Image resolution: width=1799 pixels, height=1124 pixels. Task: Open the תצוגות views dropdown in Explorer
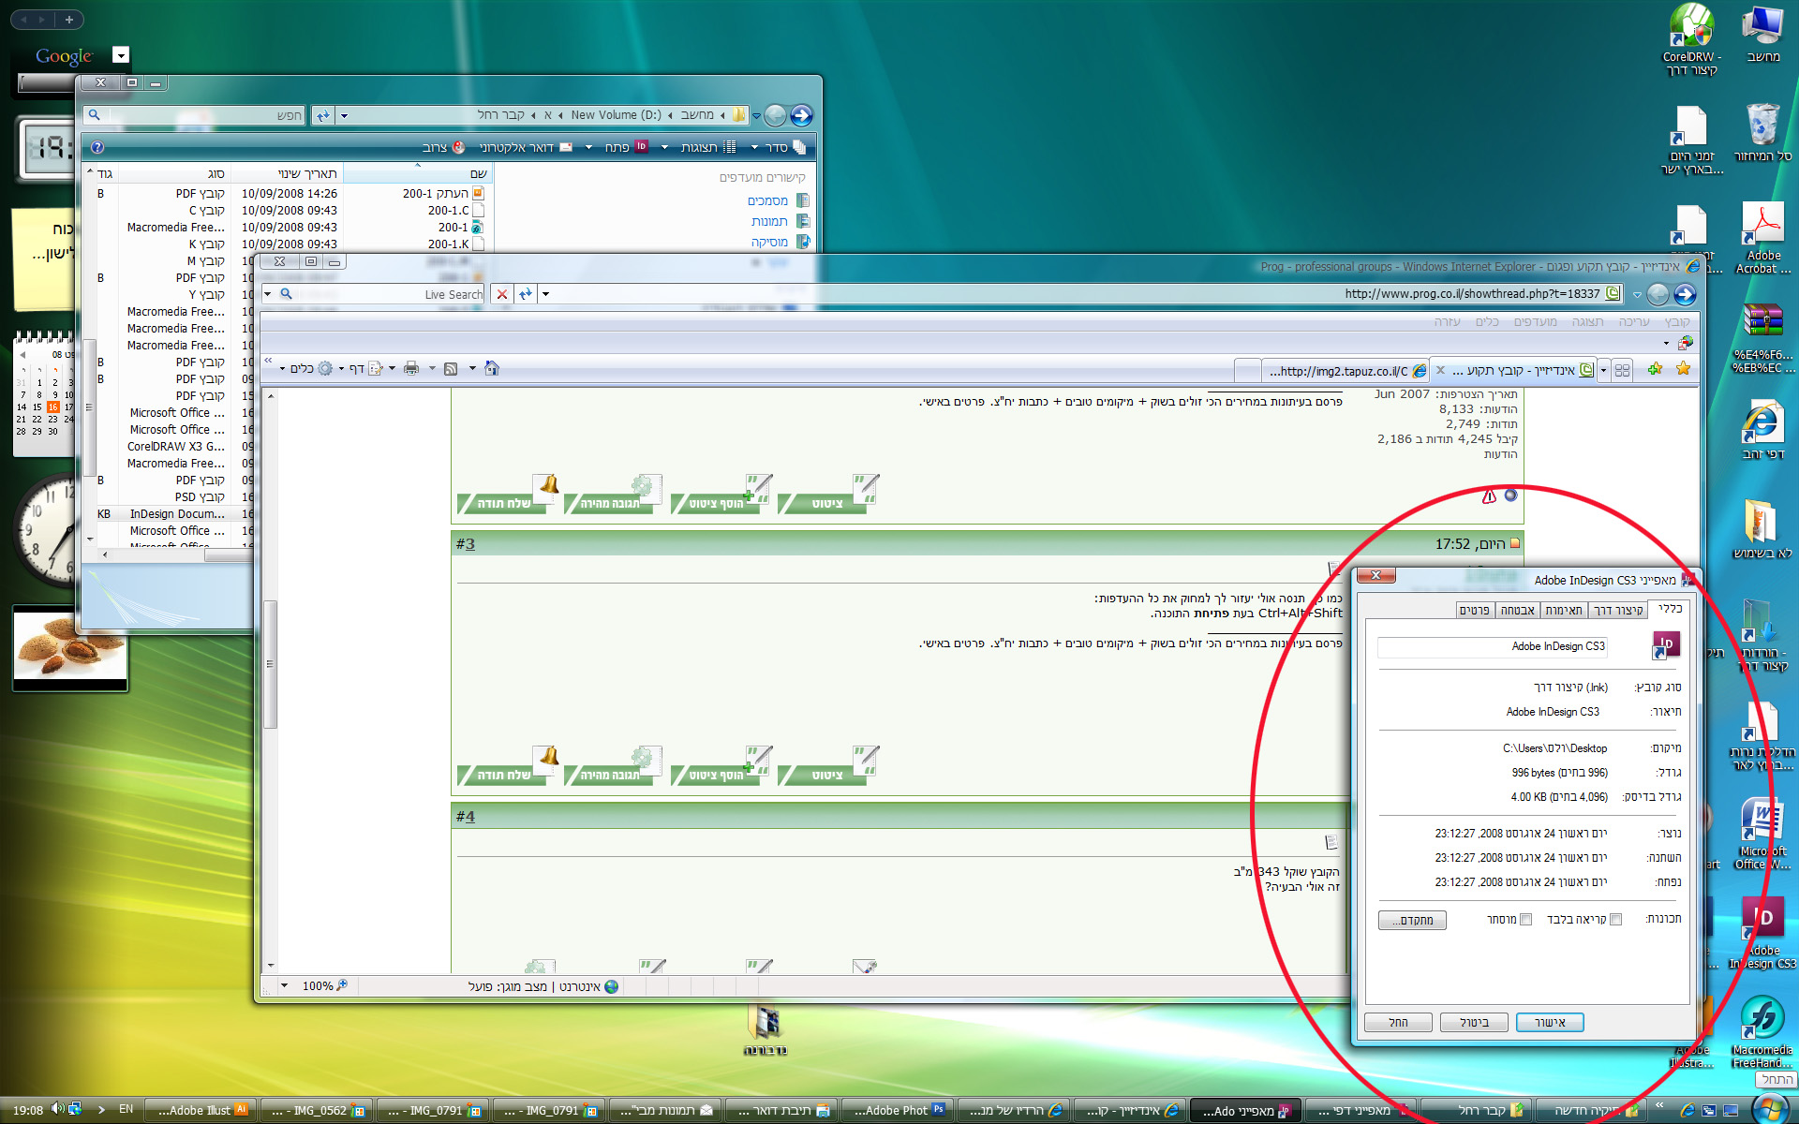click(699, 147)
